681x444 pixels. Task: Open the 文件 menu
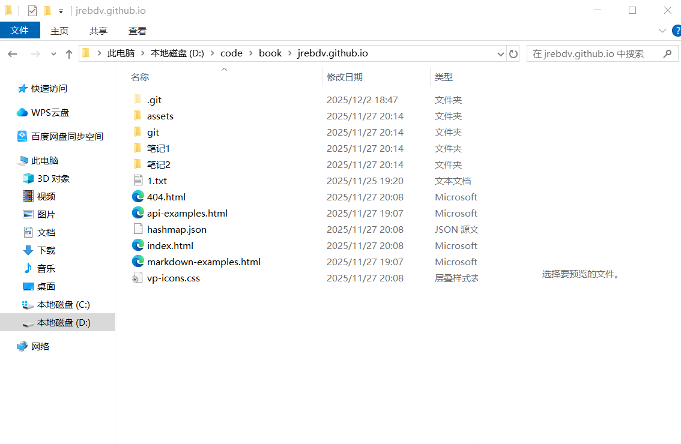(x=20, y=31)
